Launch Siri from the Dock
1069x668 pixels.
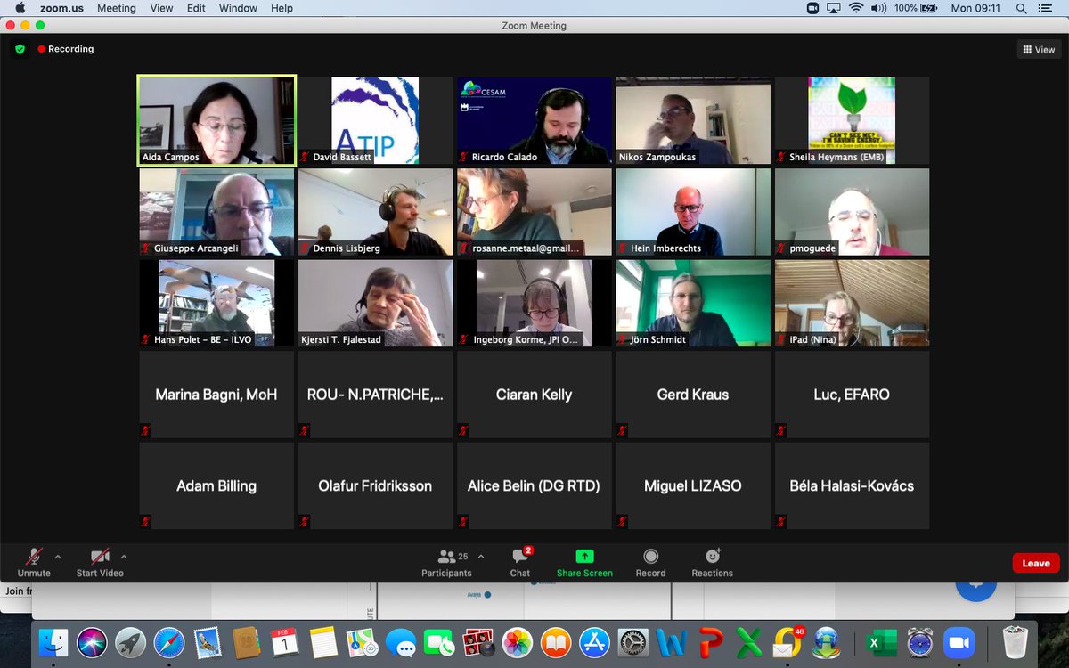(92, 641)
